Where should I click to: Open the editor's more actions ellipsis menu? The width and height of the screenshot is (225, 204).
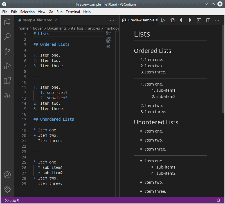click(112, 20)
